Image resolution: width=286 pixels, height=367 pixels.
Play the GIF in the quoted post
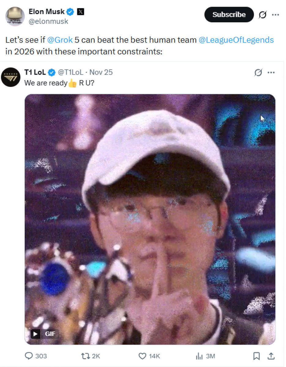click(35, 334)
